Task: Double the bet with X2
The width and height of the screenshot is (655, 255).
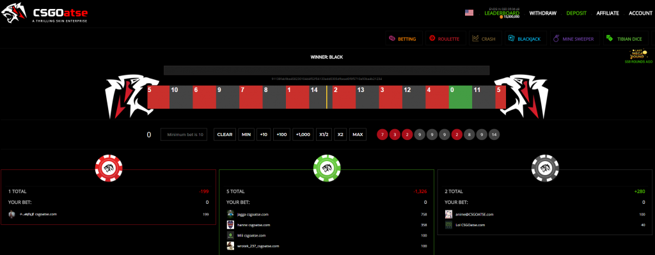Action: click(x=340, y=134)
